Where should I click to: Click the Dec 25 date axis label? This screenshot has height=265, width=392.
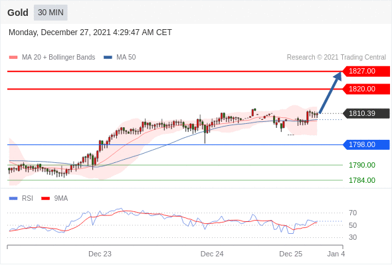coord(291,254)
